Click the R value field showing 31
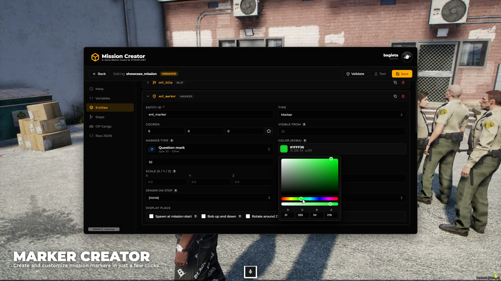 pos(288,215)
